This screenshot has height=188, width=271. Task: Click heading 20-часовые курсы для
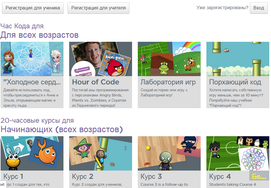pos(37,120)
